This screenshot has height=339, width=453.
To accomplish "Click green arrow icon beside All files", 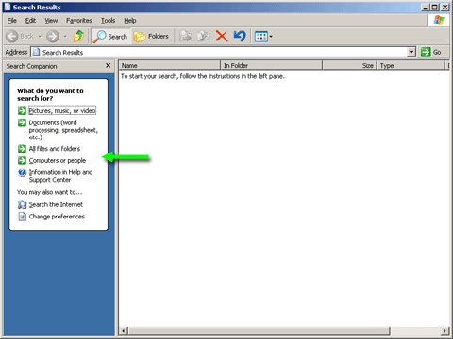I will pos(22,149).
